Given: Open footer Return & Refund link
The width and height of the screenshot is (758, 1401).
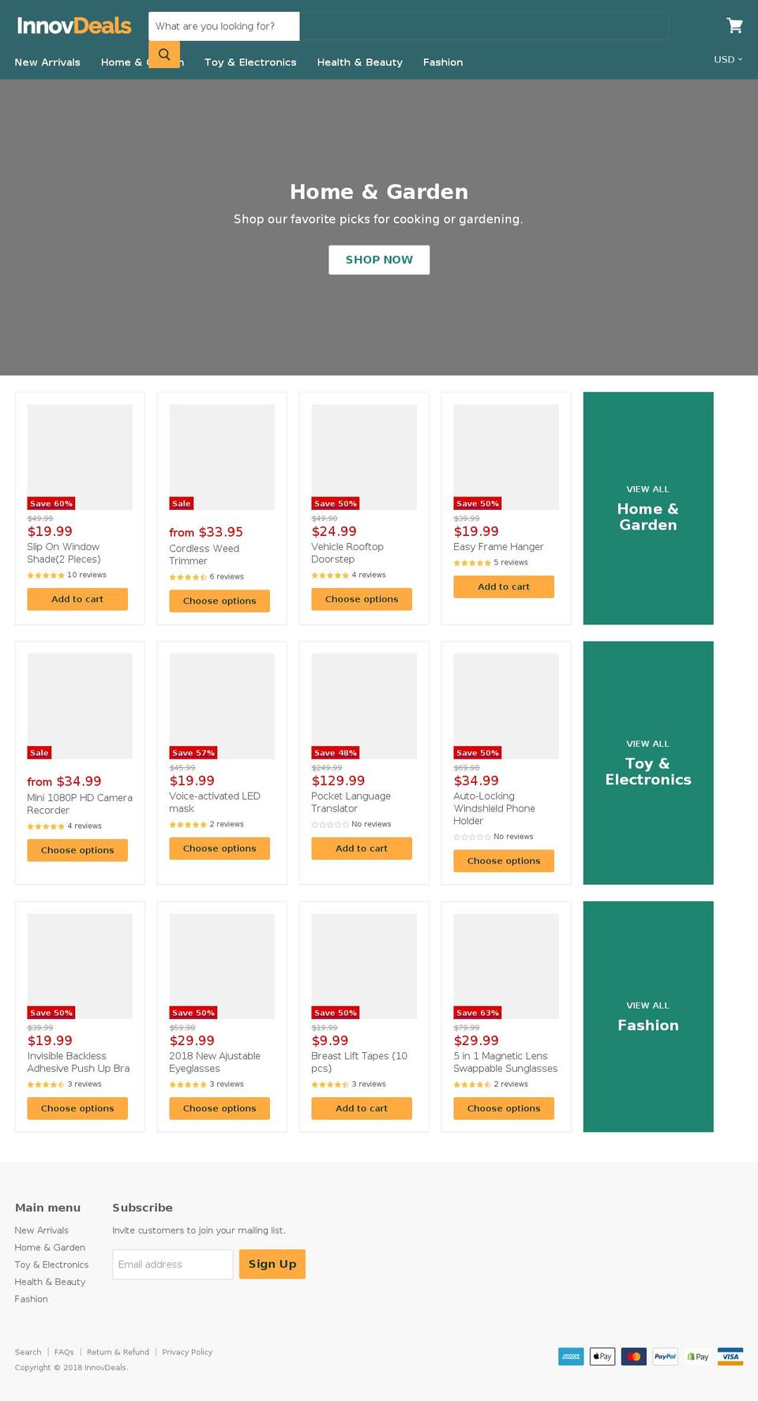Looking at the screenshot, I should click(118, 1352).
